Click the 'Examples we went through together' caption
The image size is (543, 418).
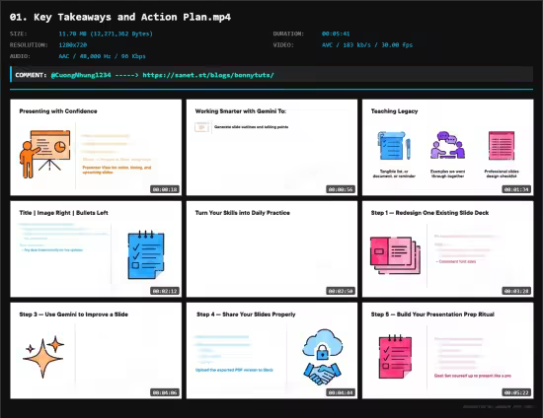448,174
